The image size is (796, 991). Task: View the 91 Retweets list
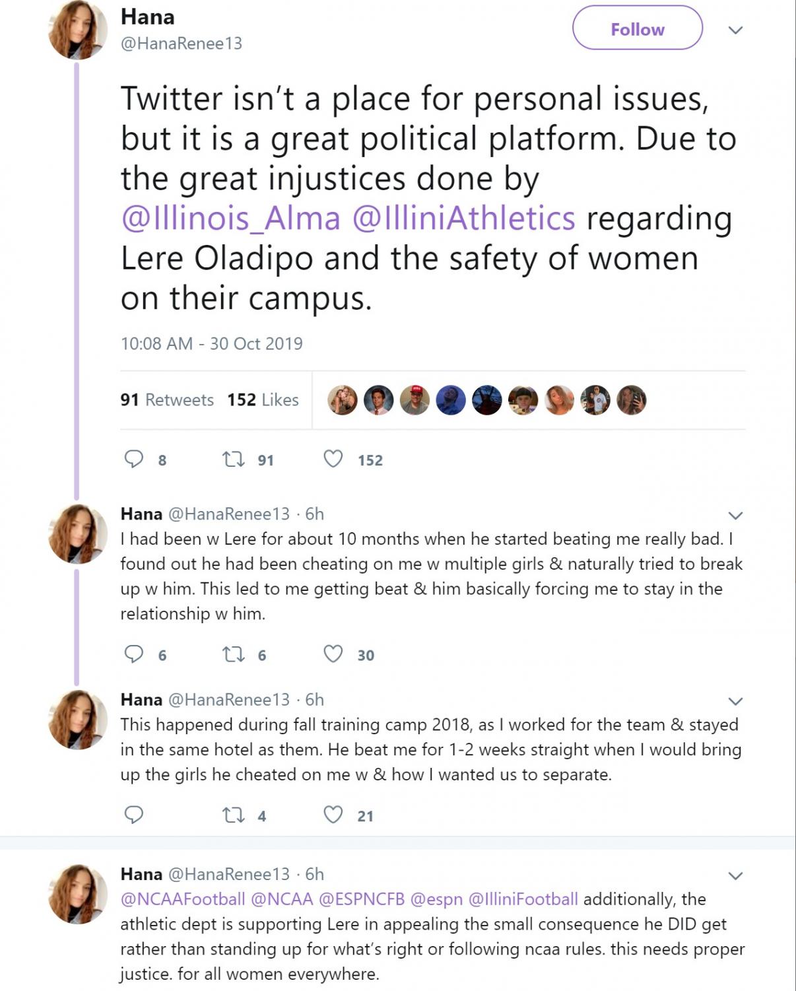coord(167,400)
